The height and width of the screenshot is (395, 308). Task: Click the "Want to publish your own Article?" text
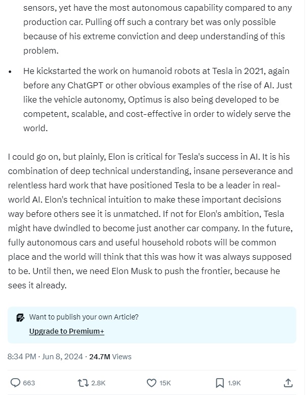84,317
